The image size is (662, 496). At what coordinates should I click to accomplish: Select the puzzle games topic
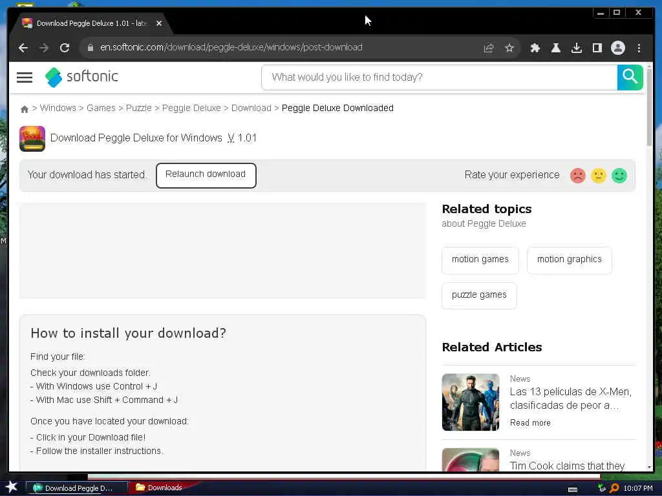[479, 295]
